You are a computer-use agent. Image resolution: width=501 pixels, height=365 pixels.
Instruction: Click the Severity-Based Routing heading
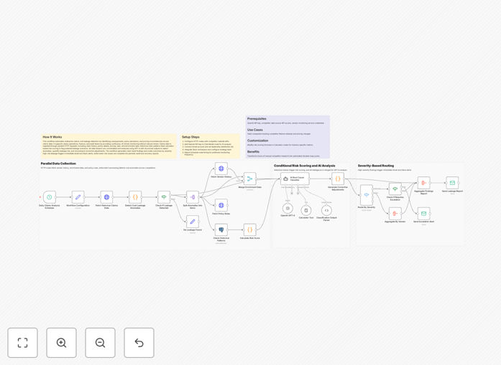click(376, 166)
